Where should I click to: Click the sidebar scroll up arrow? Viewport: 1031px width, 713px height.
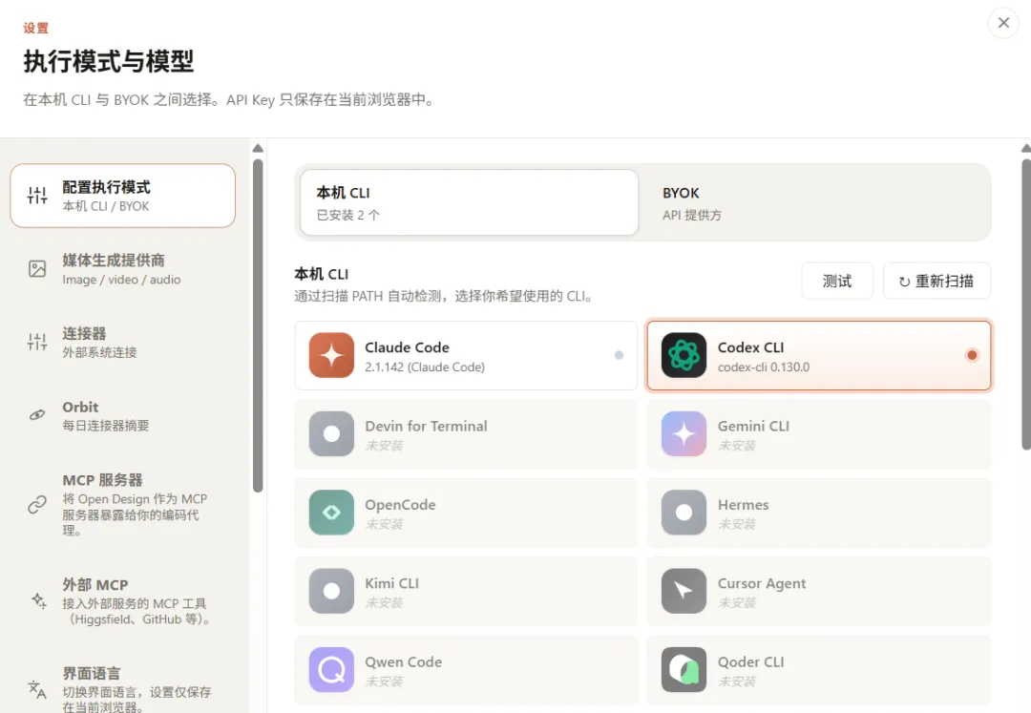coord(258,149)
